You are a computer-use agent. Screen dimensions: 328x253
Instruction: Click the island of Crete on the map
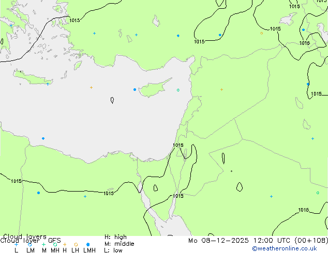tap(33, 77)
